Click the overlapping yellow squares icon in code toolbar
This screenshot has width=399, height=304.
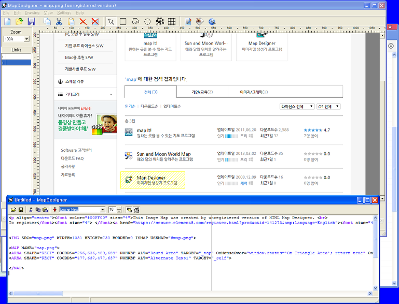coord(129,210)
